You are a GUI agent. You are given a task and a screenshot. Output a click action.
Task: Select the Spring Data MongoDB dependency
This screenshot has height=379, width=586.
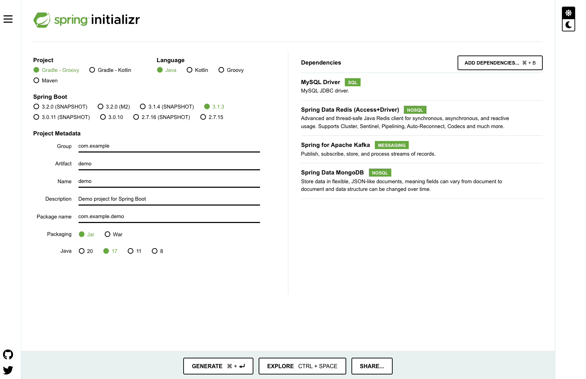422,181
